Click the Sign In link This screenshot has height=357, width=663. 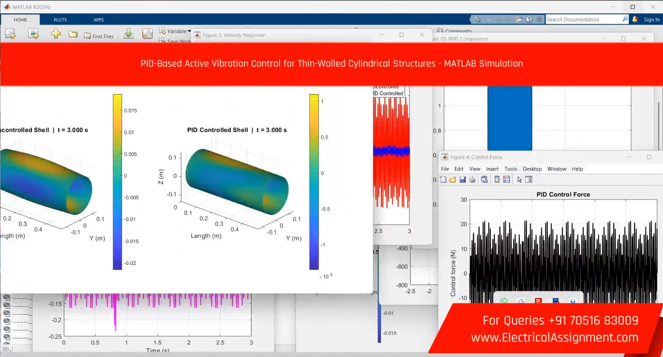tap(651, 19)
